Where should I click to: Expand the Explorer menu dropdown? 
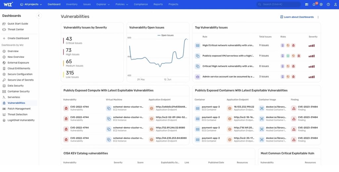point(103,5)
